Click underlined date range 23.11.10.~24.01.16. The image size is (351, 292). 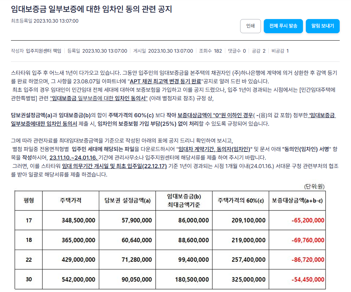74,157
